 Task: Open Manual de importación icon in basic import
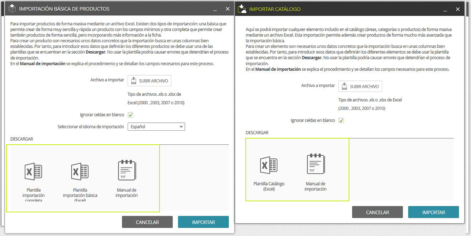tap(127, 170)
